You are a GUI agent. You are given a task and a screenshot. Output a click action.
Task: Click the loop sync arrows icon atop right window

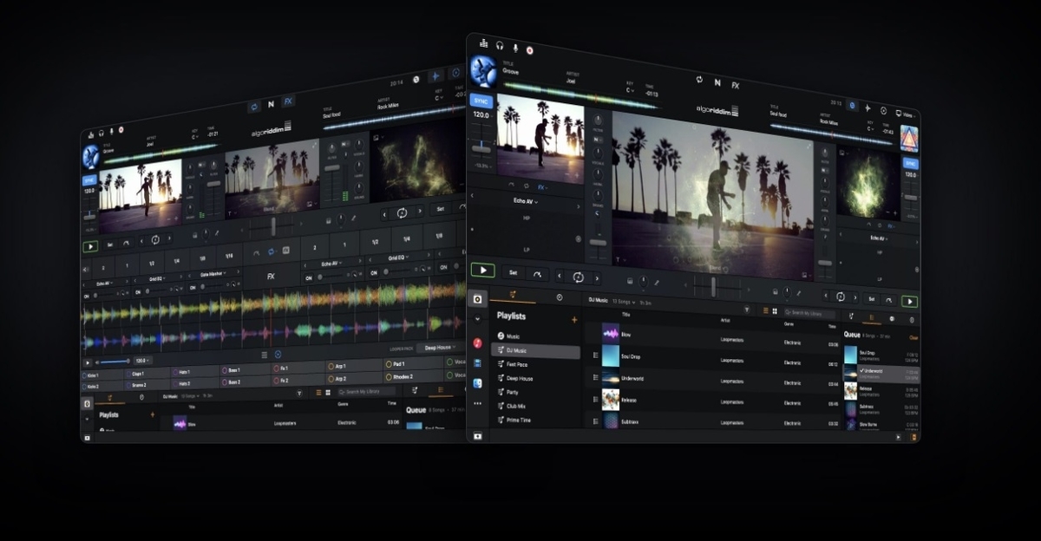(699, 79)
